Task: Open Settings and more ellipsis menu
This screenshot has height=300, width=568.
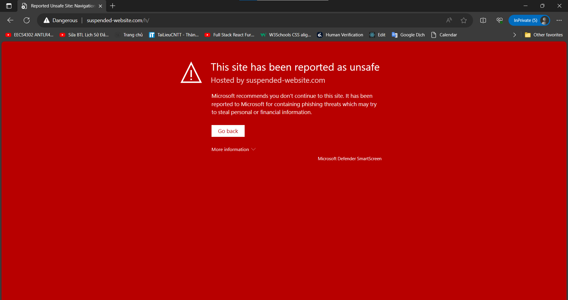Action: pos(559,20)
